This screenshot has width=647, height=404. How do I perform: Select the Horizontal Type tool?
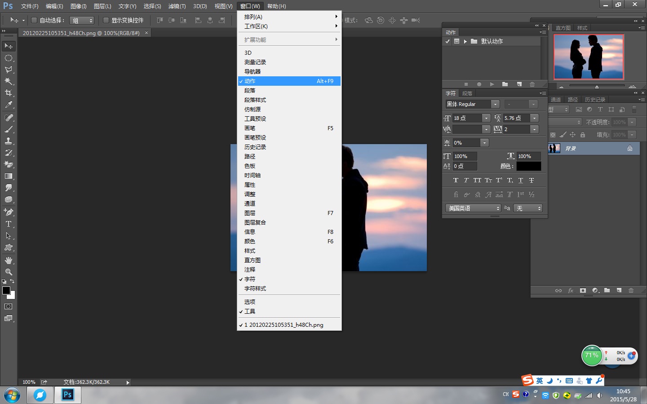pos(8,224)
